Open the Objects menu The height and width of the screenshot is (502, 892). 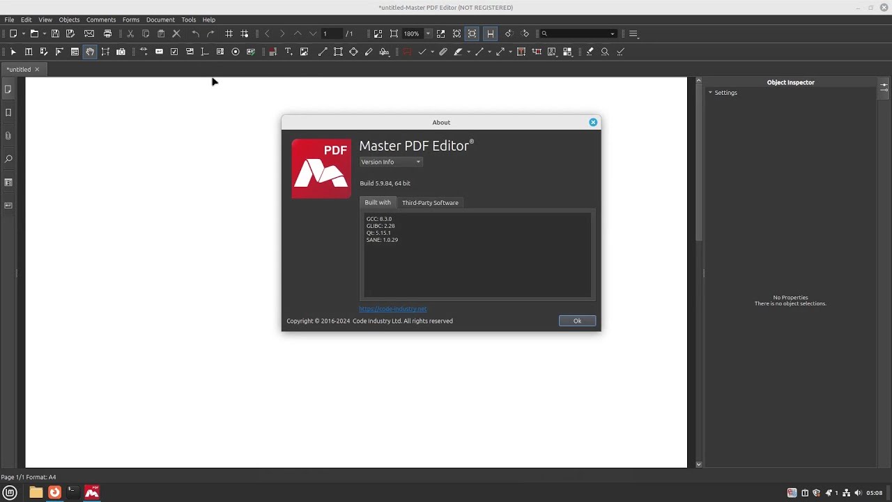coord(69,20)
